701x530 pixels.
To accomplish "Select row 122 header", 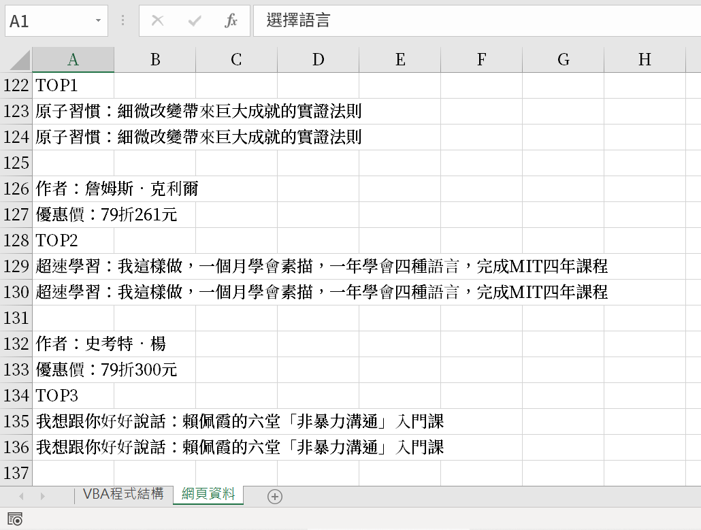I will click(x=16, y=85).
